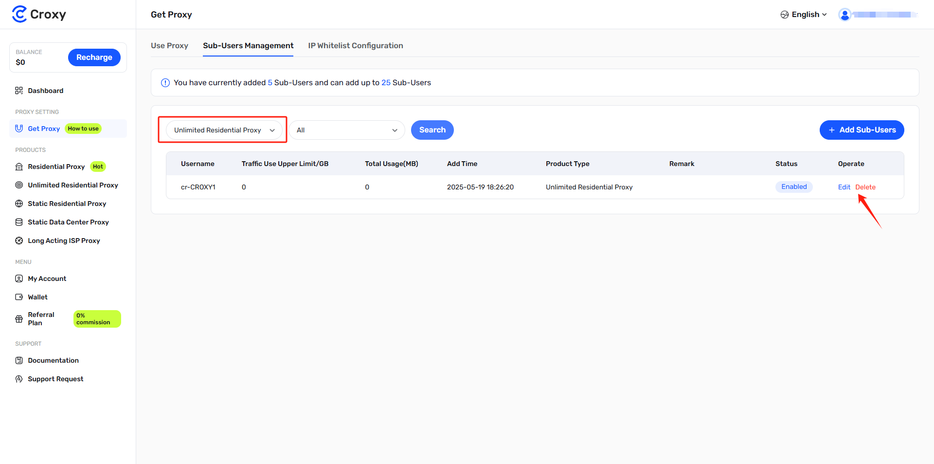Click the Traffic Use Upper Limit/GB header
The image size is (934, 464).
(x=285, y=164)
